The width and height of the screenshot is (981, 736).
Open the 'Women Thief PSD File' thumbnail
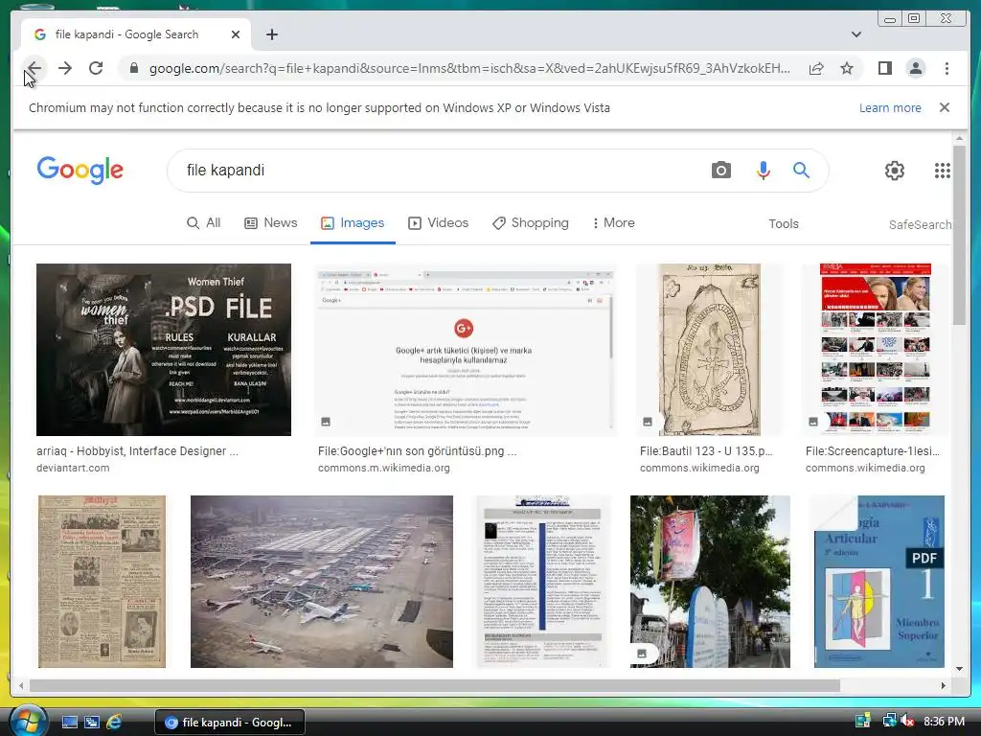(163, 349)
